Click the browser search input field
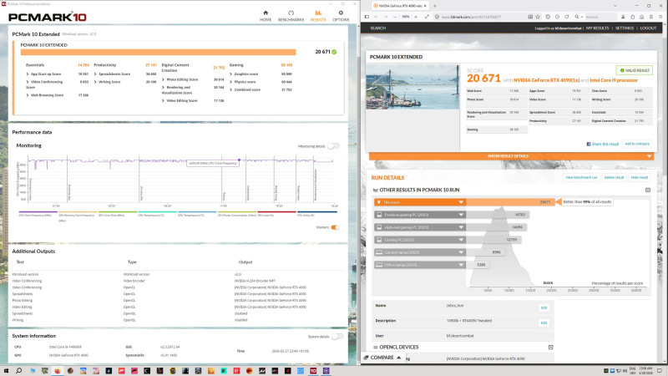 click(600, 17)
